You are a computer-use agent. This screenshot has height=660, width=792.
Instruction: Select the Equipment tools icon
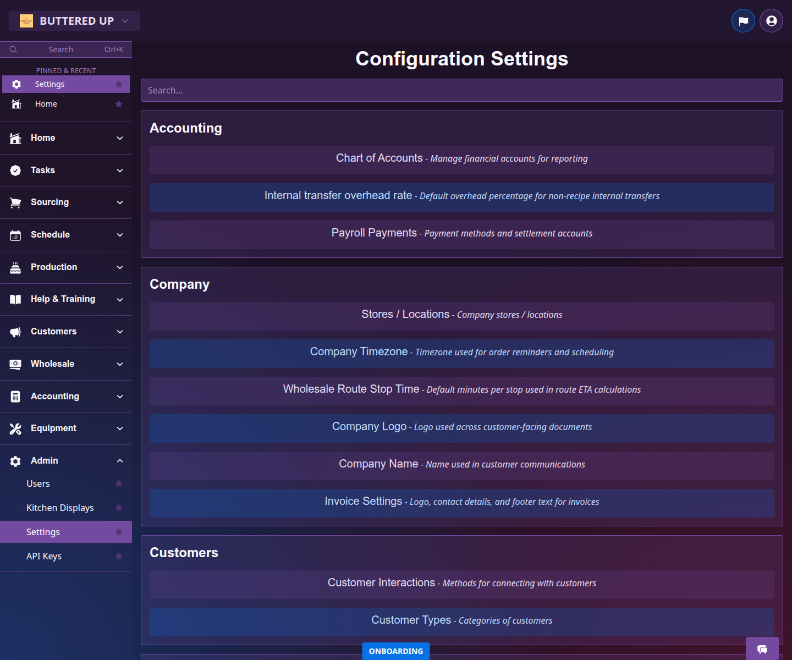click(x=15, y=428)
